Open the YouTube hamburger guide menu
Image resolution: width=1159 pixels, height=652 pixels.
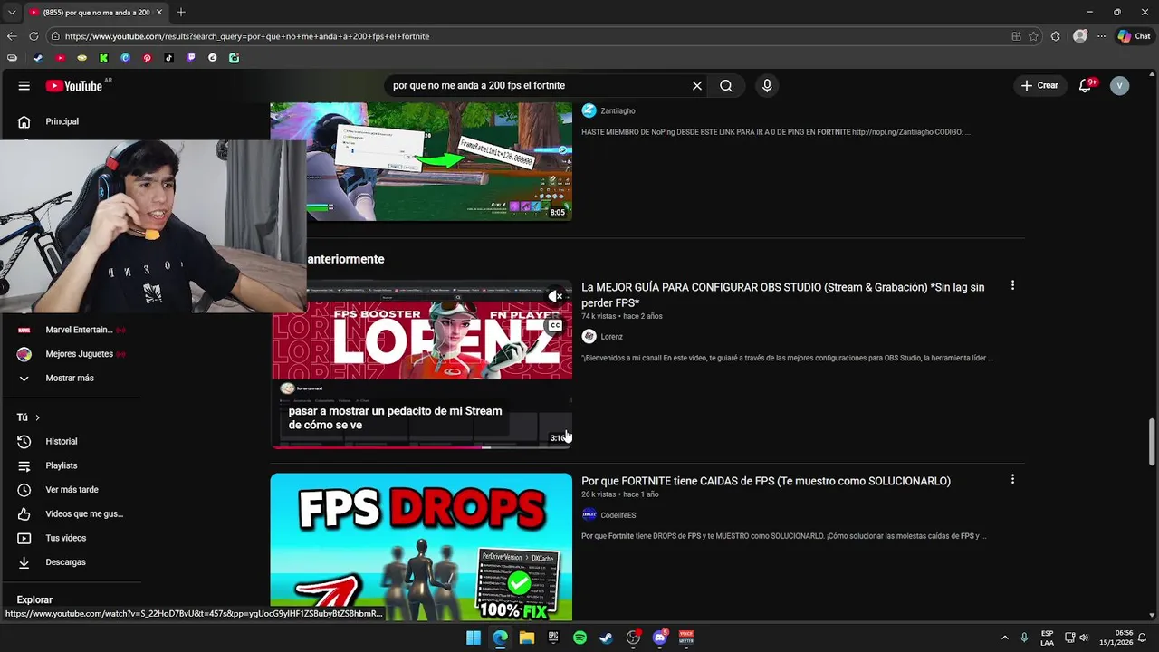pyautogui.click(x=24, y=85)
